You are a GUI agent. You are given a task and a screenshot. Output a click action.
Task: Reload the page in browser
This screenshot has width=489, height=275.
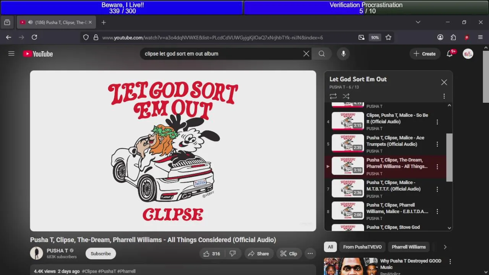(34, 37)
